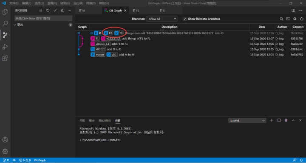Open the notifications bell in status bar
Viewport: 306px width, 163px height.
pos(301,160)
